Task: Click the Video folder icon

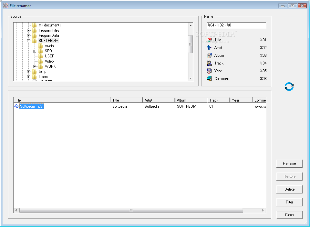Action: click(41, 61)
